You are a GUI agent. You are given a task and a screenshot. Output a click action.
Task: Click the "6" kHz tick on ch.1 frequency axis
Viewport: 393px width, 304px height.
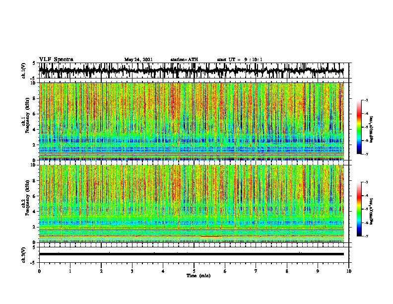pos(35,114)
